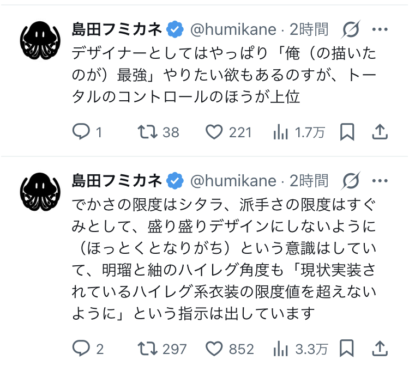
Task: Like the tweet with 852 likes
Action: point(214,348)
